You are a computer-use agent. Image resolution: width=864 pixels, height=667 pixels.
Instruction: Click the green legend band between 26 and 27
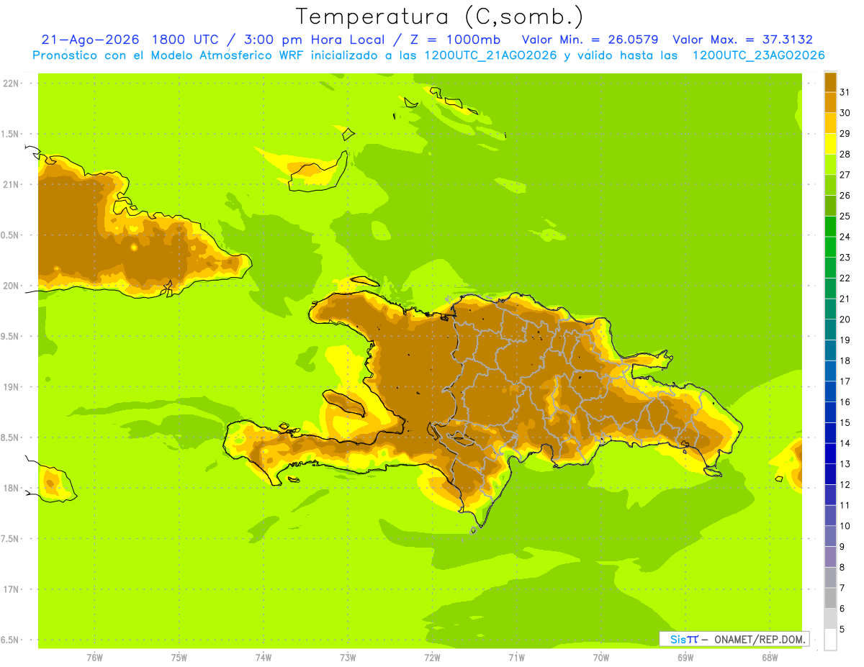(x=830, y=185)
